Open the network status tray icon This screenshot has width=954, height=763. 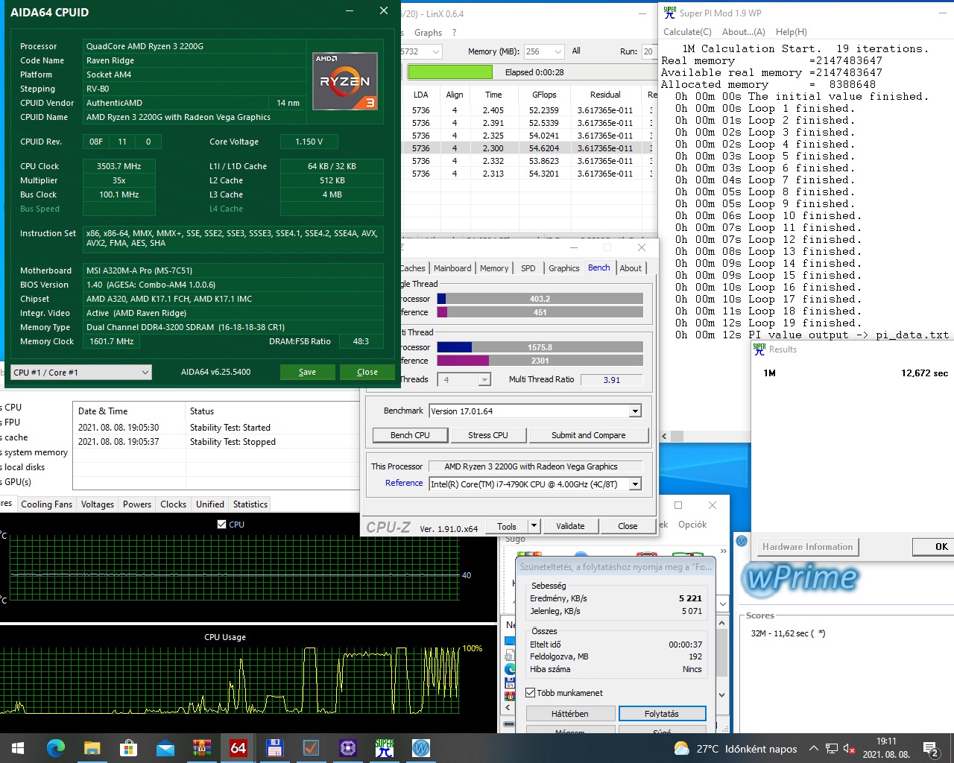point(831,748)
